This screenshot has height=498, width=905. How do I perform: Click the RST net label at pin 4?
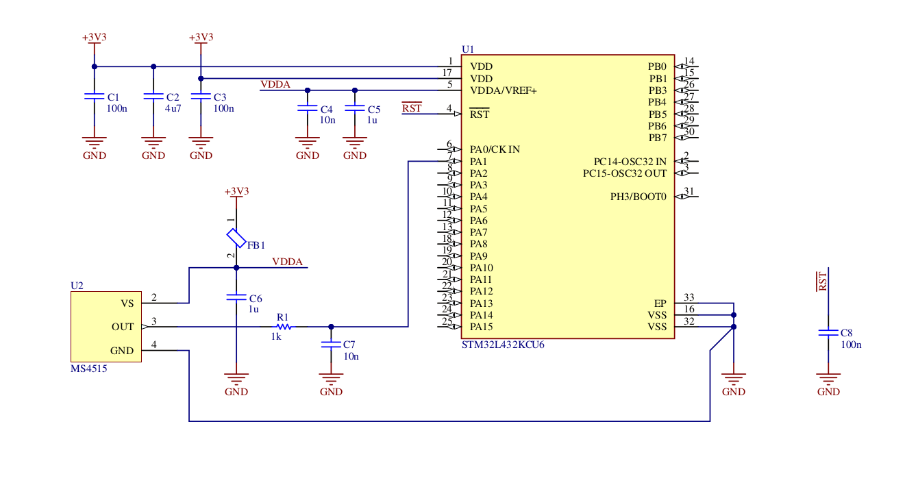coord(412,108)
